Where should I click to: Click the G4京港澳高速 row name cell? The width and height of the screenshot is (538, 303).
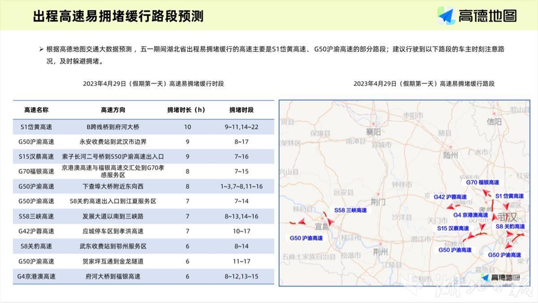tap(36, 277)
